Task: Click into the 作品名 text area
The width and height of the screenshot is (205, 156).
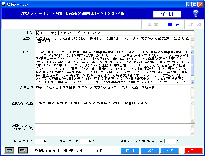Action: click(x=113, y=67)
